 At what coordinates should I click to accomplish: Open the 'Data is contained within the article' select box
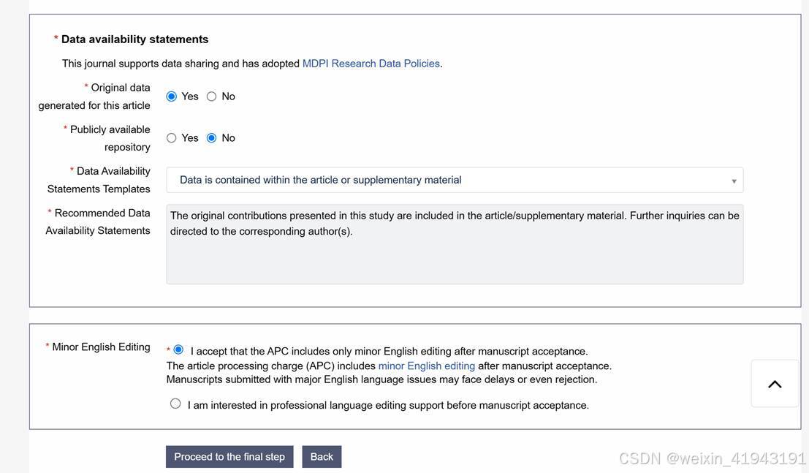(x=453, y=180)
